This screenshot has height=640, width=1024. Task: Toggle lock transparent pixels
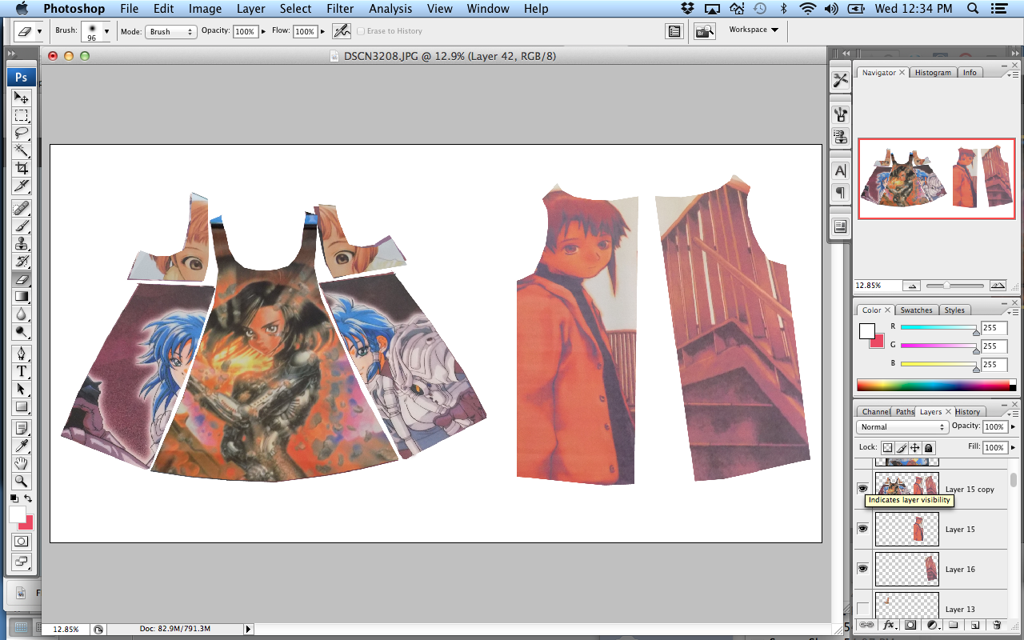pos(888,448)
